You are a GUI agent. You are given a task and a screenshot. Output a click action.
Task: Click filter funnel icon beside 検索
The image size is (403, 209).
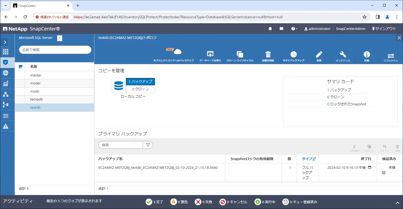click(148, 145)
